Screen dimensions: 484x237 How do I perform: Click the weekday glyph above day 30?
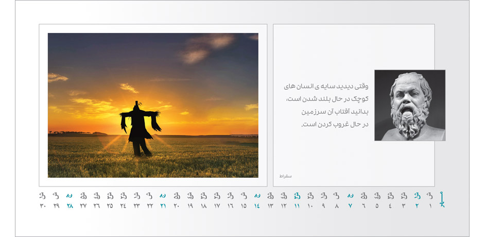pyautogui.click(x=42, y=196)
